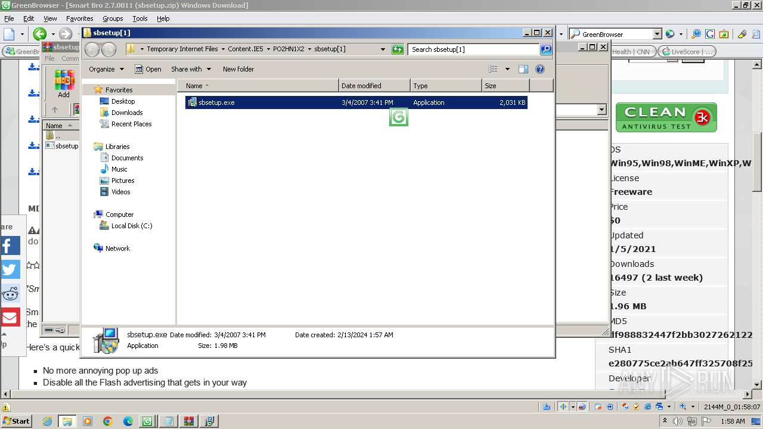The width and height of the screenshot is (763, 429).
Task: Open GreenBrowser File menu
Action: 9,18
